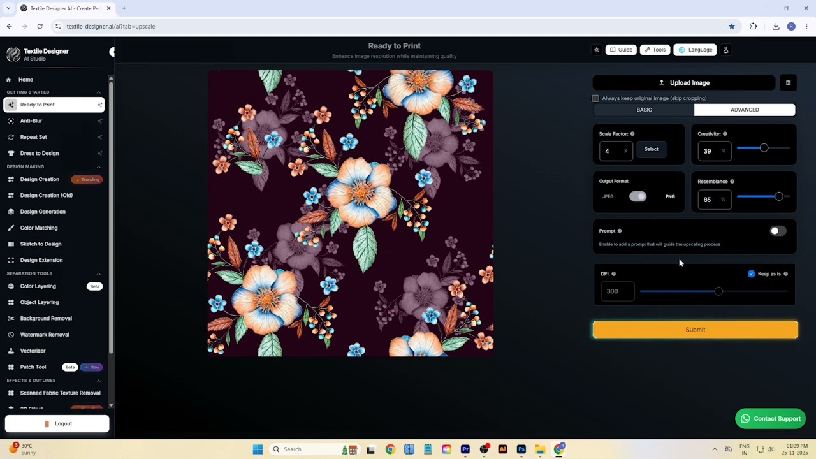The width and height of the screenshot is (816, 459).
Task: Pin the Ready to Print sidebar item
Action: click(99, 105)
